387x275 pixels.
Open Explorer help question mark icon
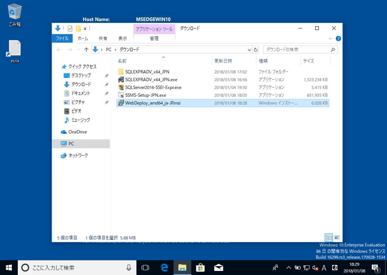coord(338,39)
